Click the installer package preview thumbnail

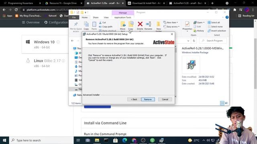191,65
